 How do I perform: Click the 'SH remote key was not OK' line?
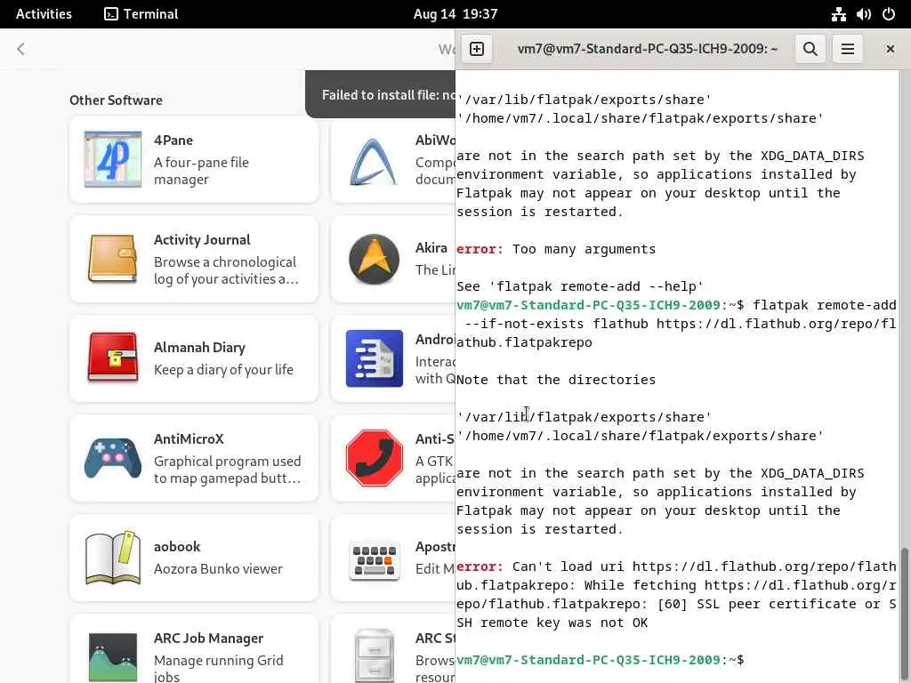point(552,623)
